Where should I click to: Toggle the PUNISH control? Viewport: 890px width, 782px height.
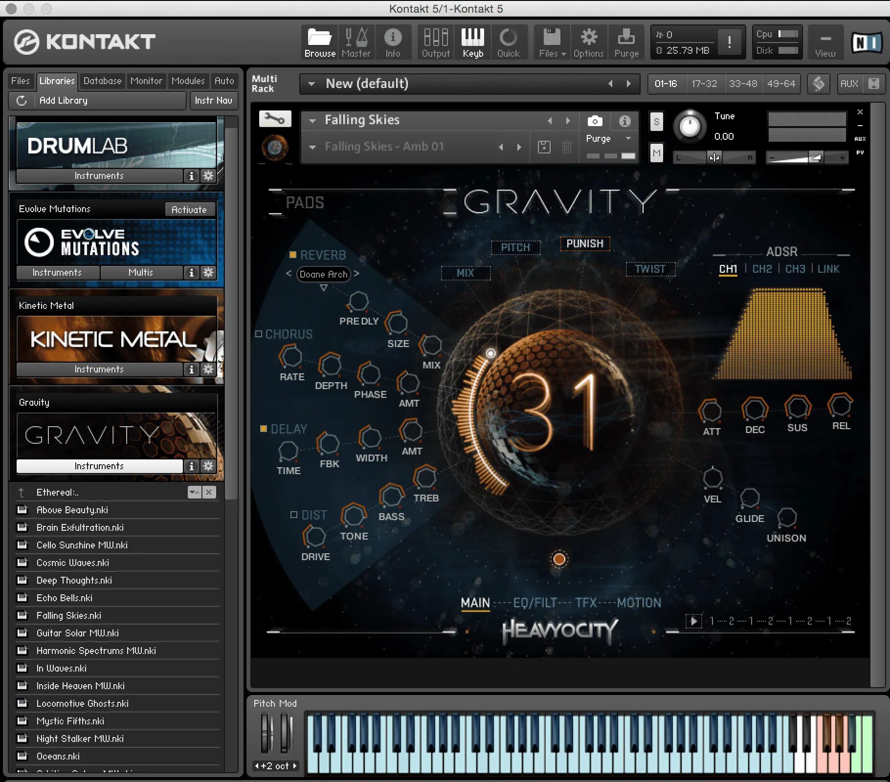coord(585,243)
